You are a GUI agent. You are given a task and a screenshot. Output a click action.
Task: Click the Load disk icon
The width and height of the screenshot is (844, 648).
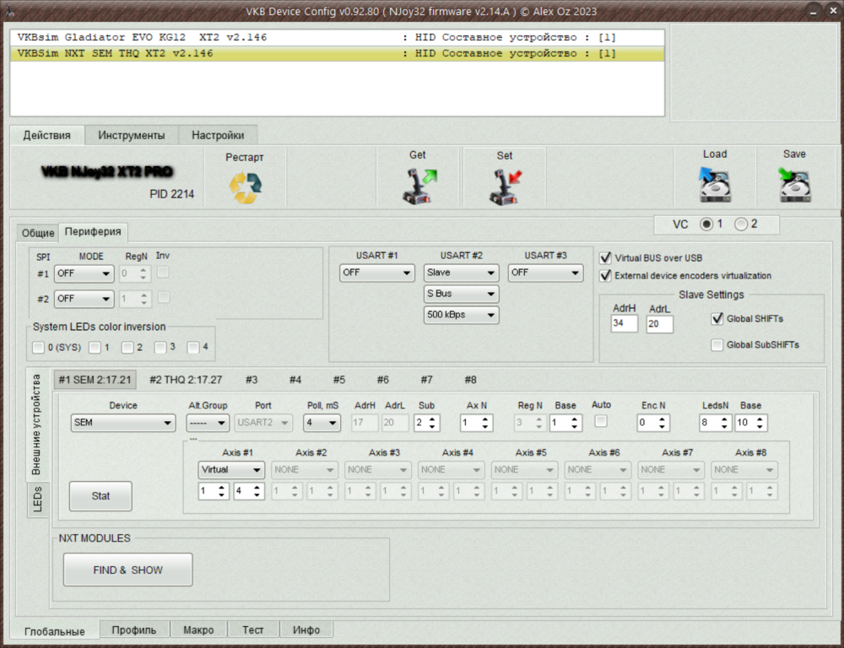point(714,185)
